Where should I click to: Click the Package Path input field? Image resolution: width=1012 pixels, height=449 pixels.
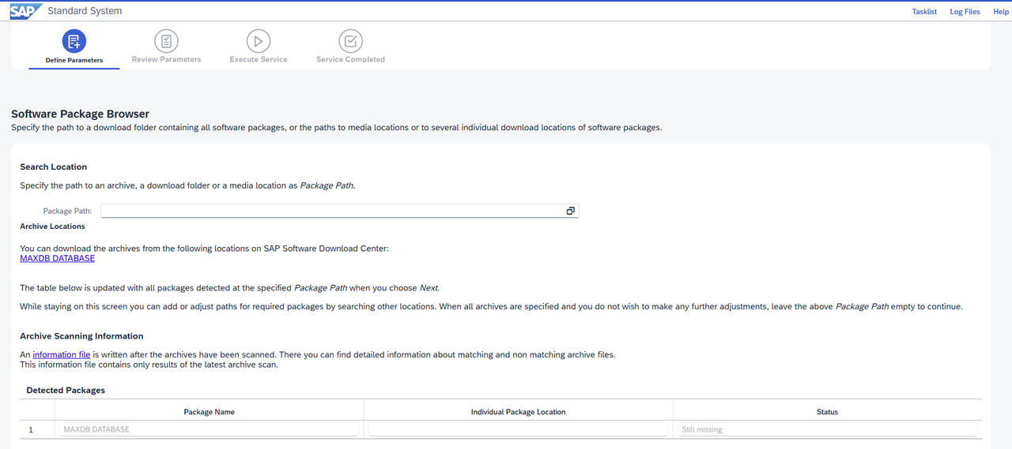click(340, 211)
